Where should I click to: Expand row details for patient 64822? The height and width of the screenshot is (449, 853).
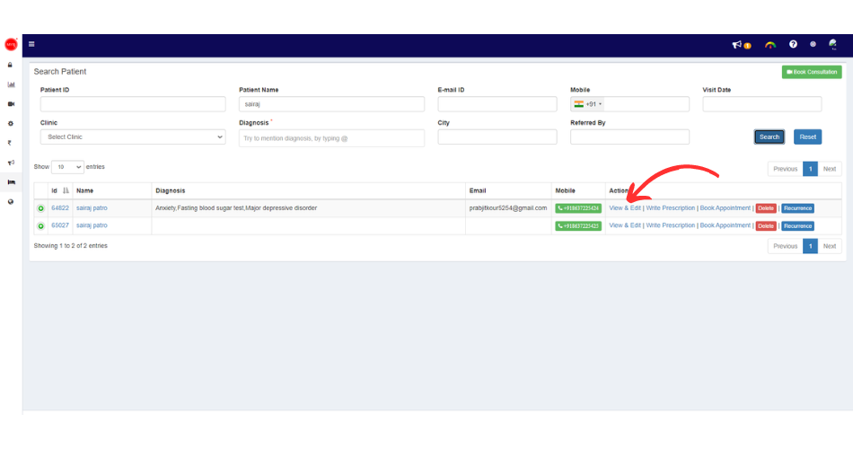pos(40,208)
